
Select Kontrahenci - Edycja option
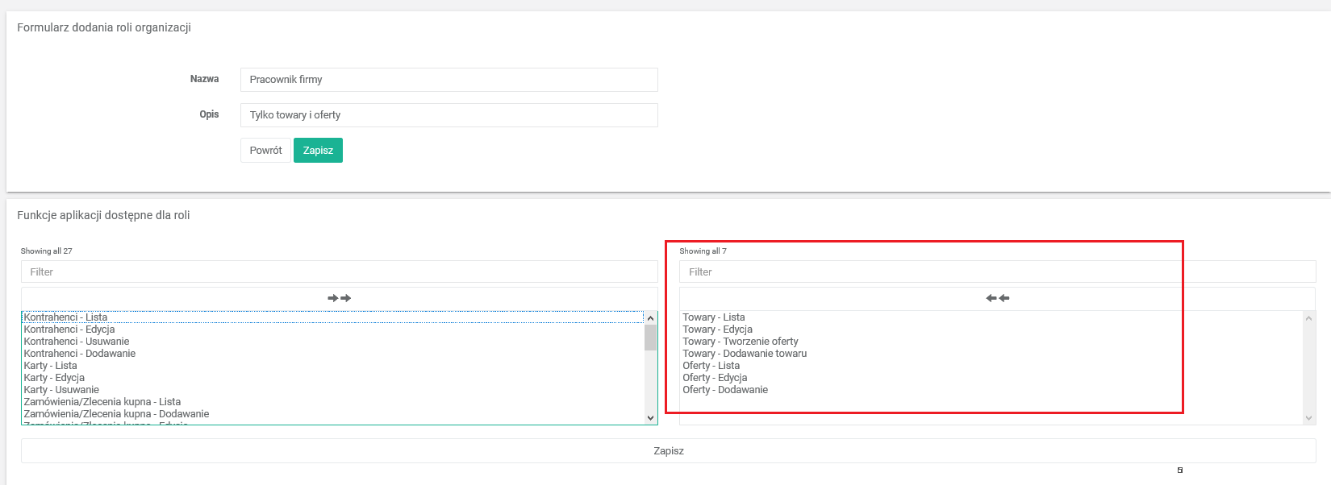point(69,330)
